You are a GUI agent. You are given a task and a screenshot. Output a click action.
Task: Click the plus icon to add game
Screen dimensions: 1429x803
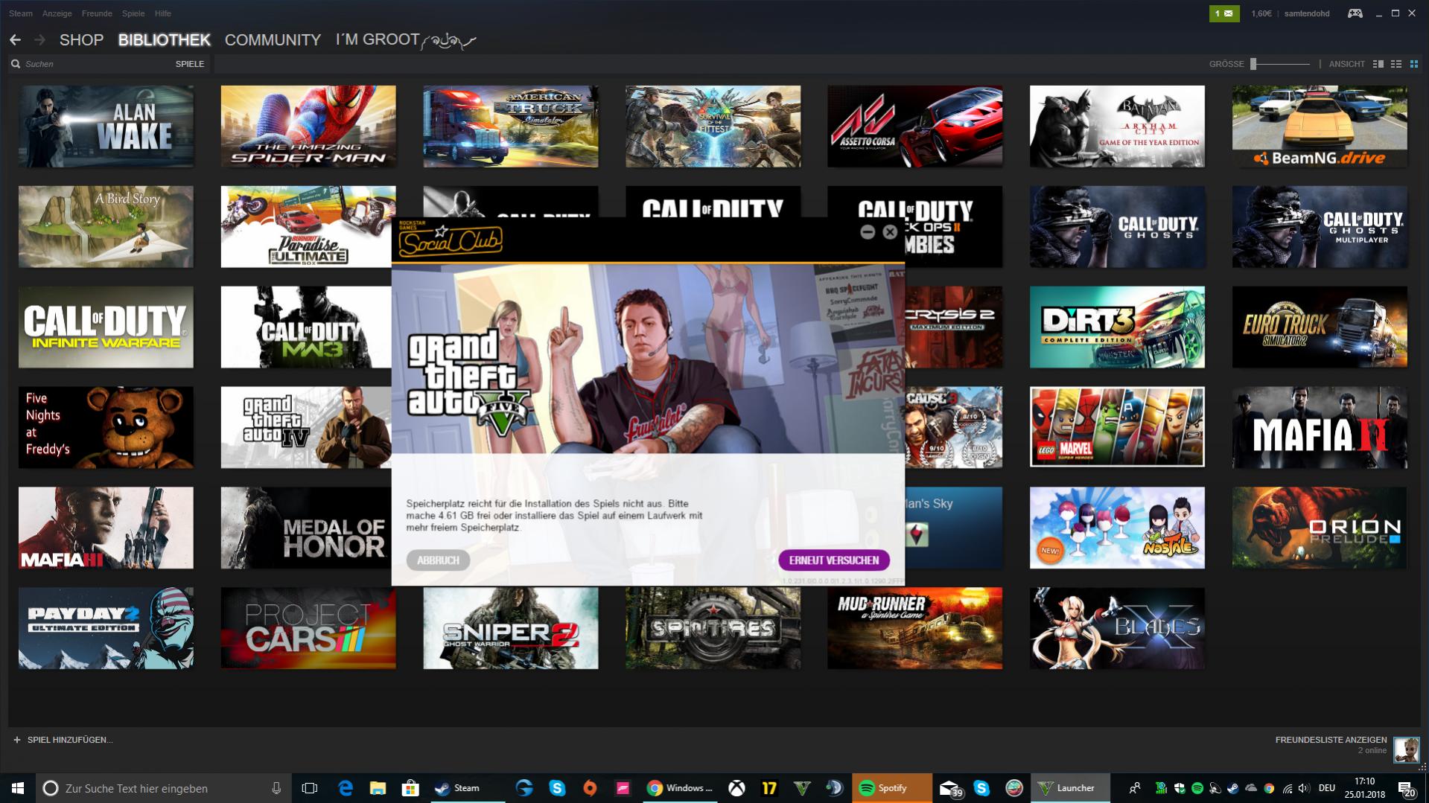pyautogui.click(x=17, y=740)
